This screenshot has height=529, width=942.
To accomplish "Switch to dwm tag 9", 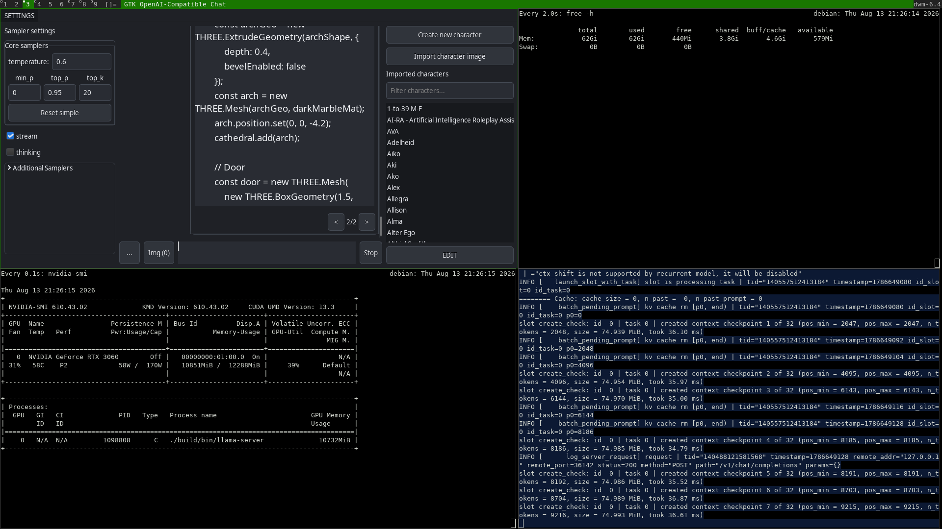I will [x=95, y=4].
